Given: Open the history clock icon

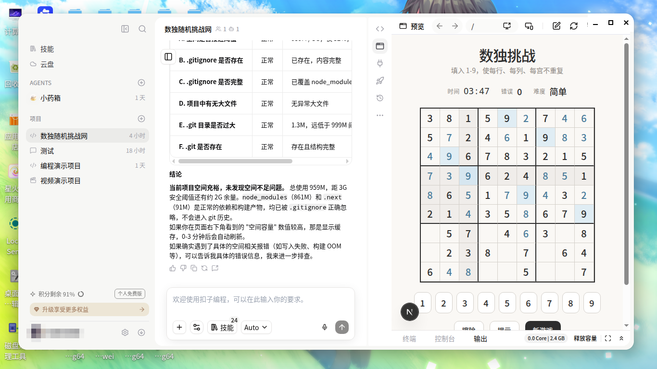Looking at the screenshot, I should point(380,98).
